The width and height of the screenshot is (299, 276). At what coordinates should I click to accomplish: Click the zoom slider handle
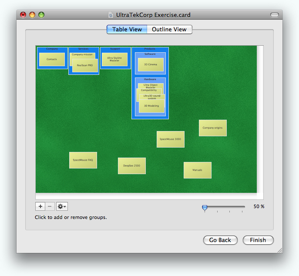pos(205,208)
